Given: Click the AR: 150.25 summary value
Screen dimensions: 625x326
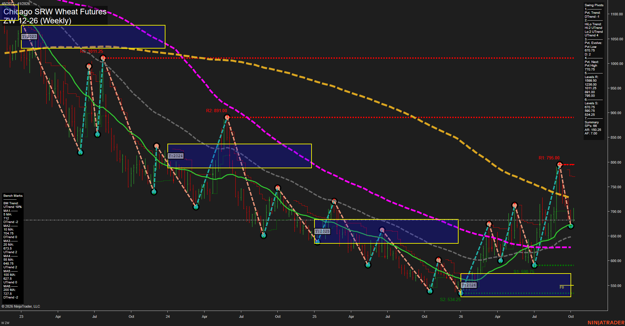Looking at the screenshot, I should (593, 130).
